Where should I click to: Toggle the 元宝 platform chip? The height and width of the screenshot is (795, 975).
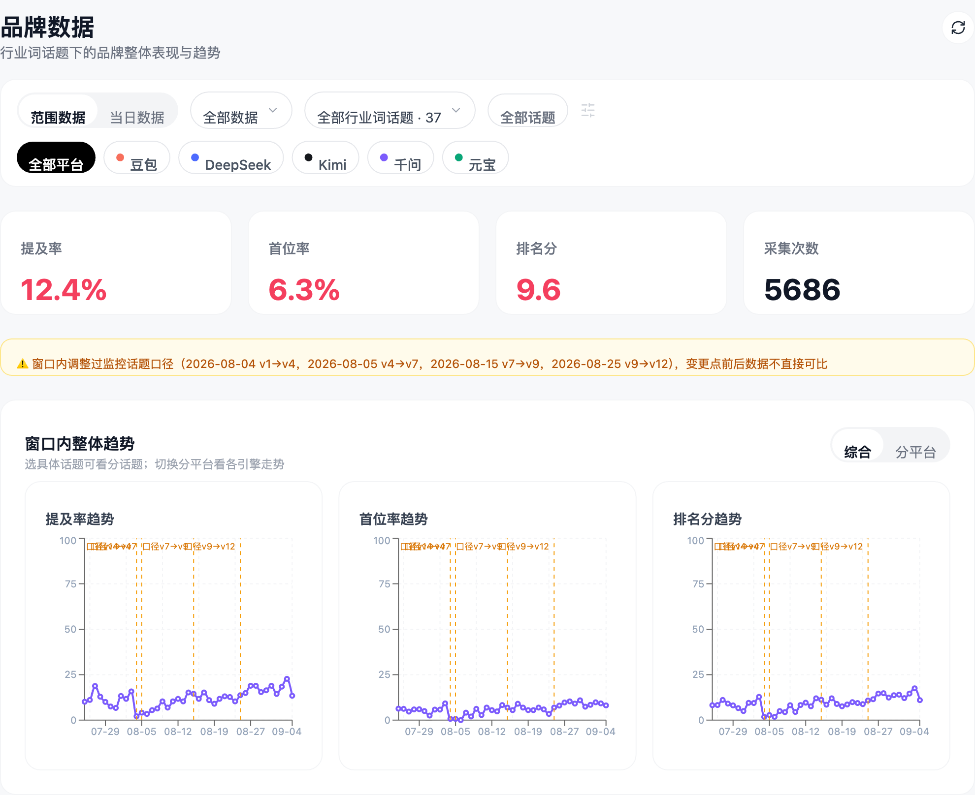click(475, 158)
